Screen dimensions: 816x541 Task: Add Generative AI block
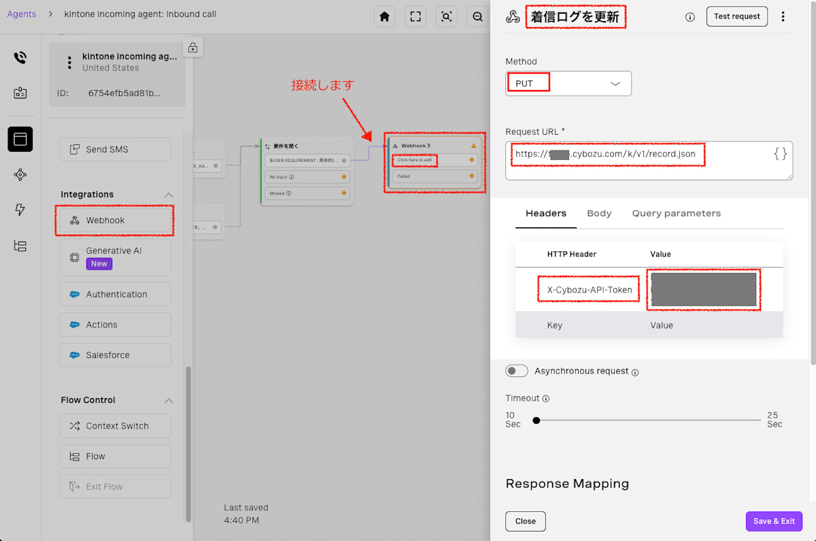tap(116, 257)
